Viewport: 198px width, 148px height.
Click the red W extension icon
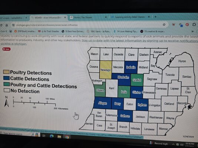(x=174, y=24)
